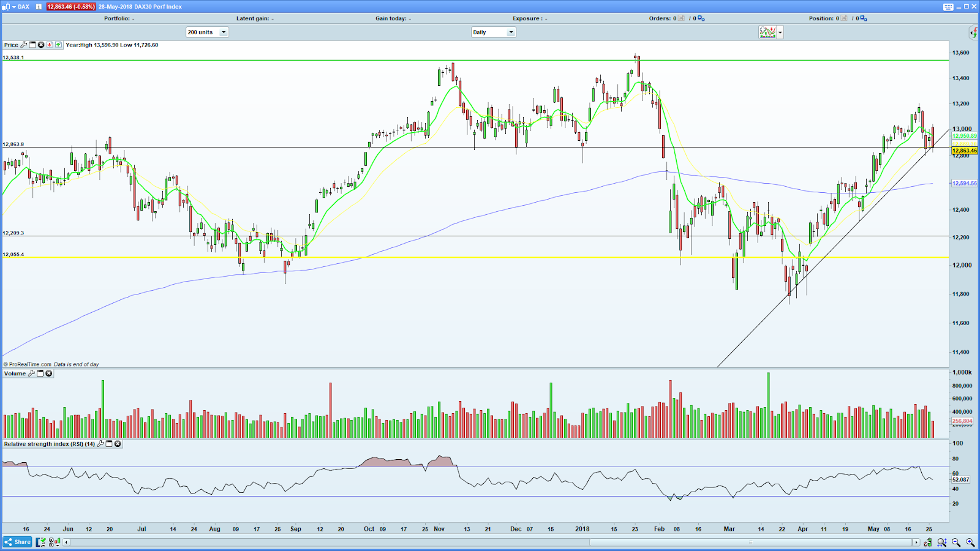Click the magnifier zoom area icon
The width and height of the screenshot is (980, 551).
pyautogui.click(x=942, y=542)
